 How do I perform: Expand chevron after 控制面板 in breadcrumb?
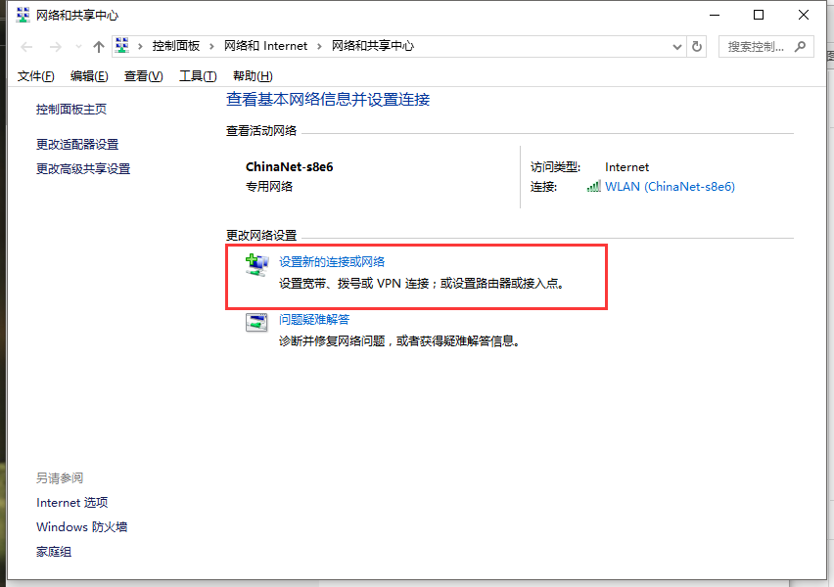pos(211,46)
